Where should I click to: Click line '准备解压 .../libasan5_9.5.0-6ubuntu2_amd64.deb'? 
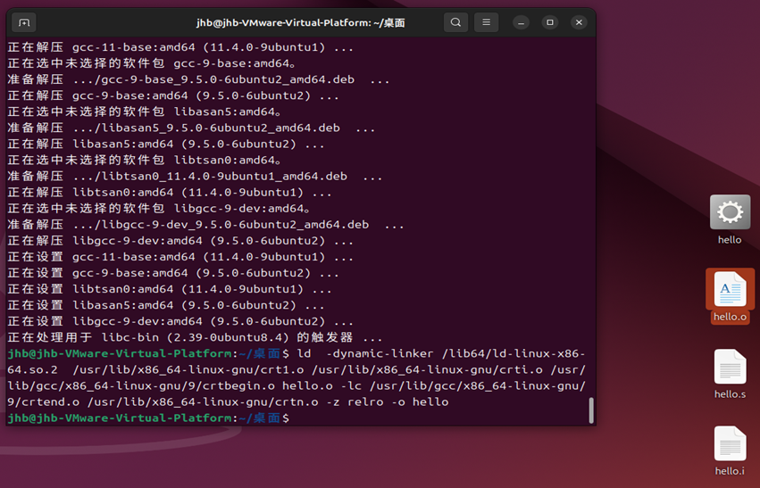pyautogui.click(x=191, y=128)
